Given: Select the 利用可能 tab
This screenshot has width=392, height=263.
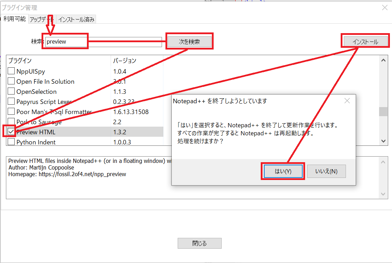Looking at the screenshot, I should 14,19.
